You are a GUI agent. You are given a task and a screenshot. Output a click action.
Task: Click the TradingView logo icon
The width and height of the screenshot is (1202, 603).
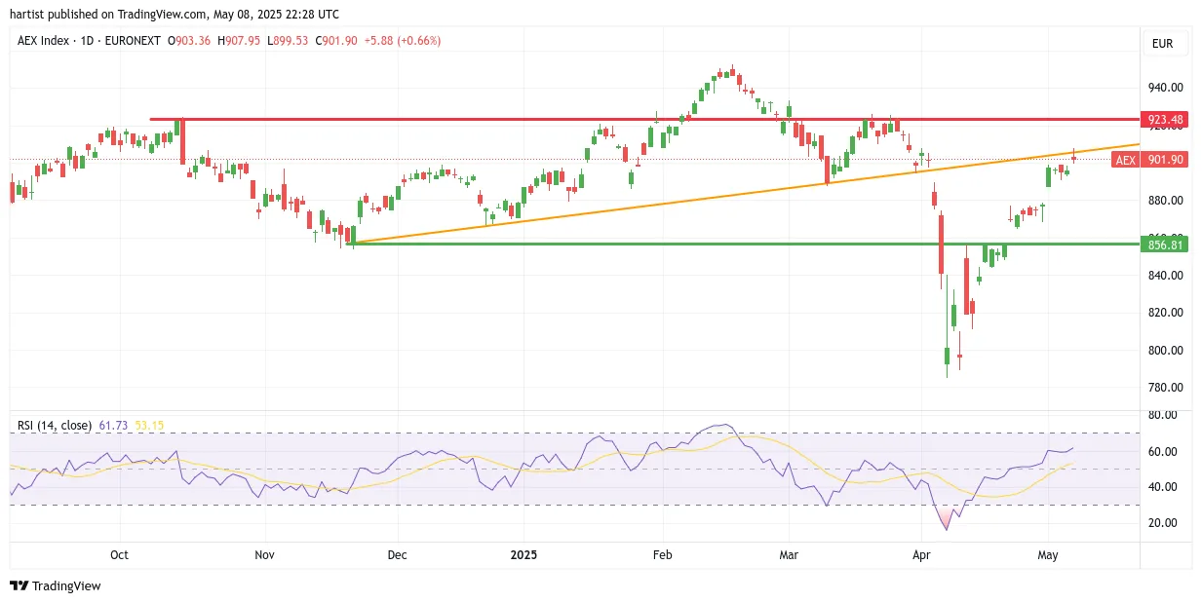[19, 585]
